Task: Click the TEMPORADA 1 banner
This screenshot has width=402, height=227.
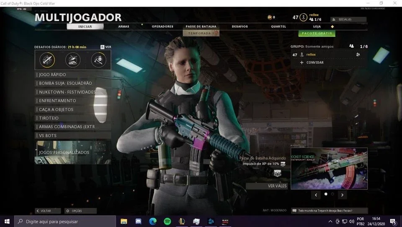Action: pyautogui.click(x=201, y=33)
